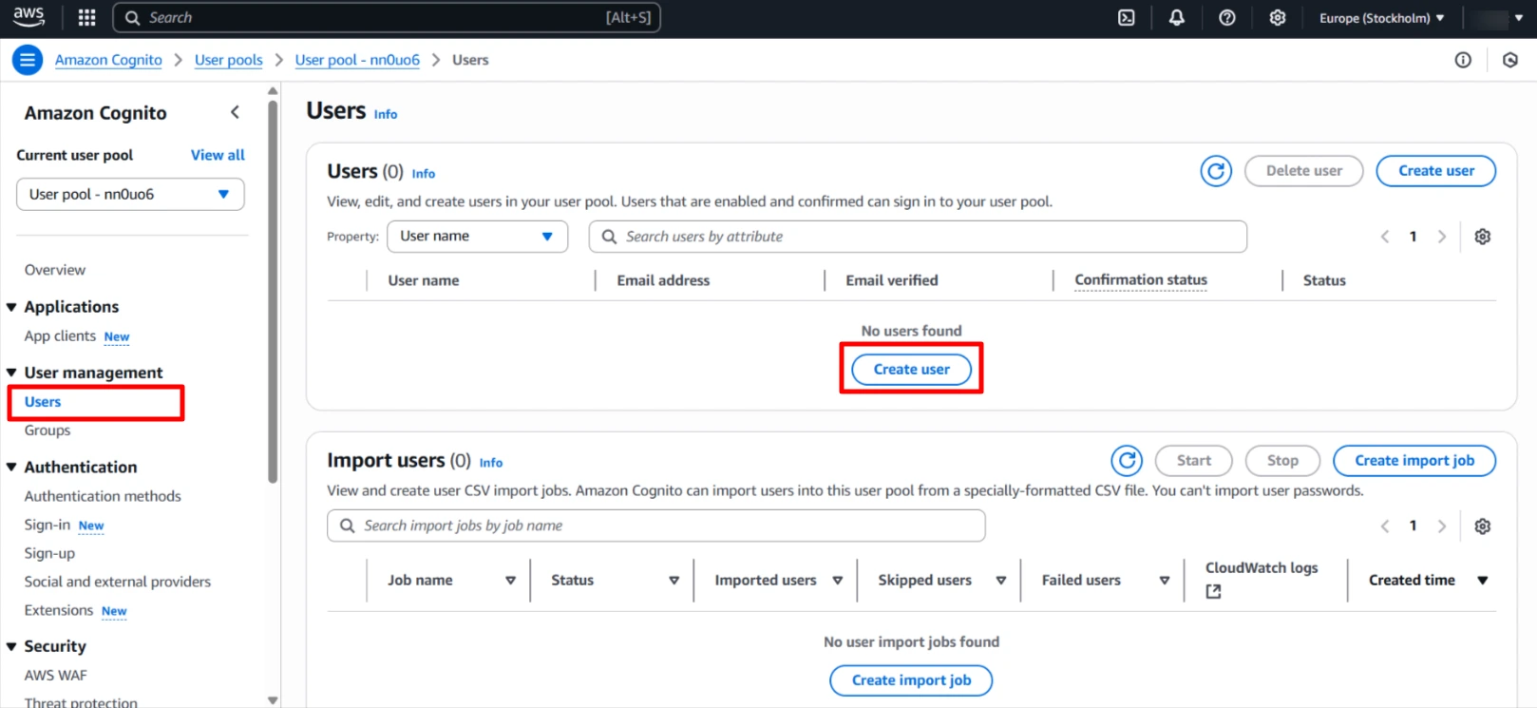
Task: Toggle the hamburger navigation menu
Action: click(28, 60)
